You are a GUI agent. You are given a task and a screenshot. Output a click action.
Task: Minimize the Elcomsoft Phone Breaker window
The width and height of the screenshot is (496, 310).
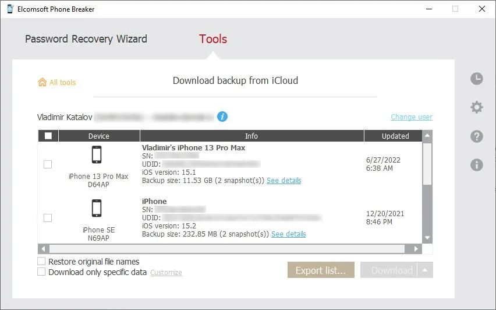click(429, 9)
